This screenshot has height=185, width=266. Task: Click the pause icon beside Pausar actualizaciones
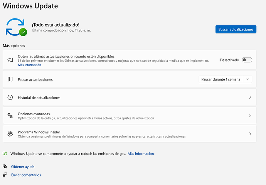pos(10,79)
